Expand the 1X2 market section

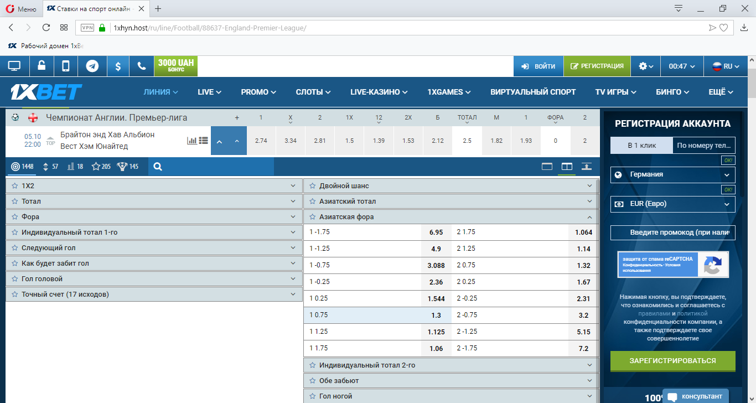point(154,186)
